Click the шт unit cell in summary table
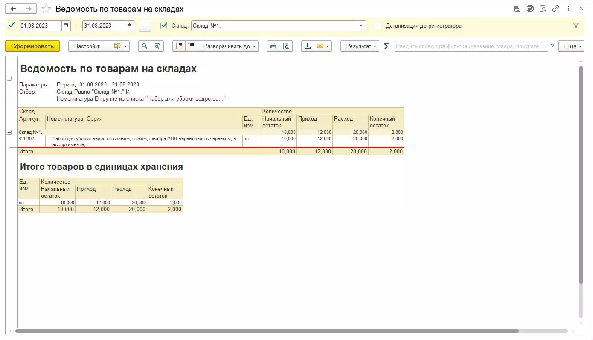The image size is (593, 340). pos(29,202)
